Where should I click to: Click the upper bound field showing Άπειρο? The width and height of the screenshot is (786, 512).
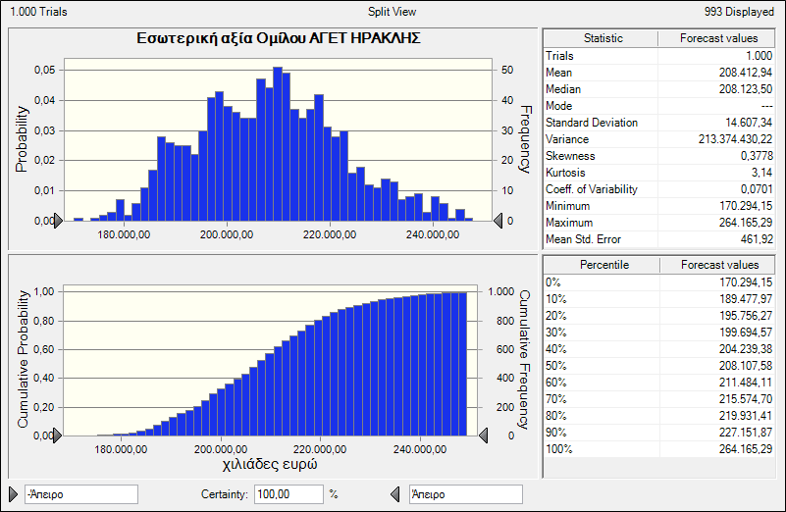[x=466, y=494]
